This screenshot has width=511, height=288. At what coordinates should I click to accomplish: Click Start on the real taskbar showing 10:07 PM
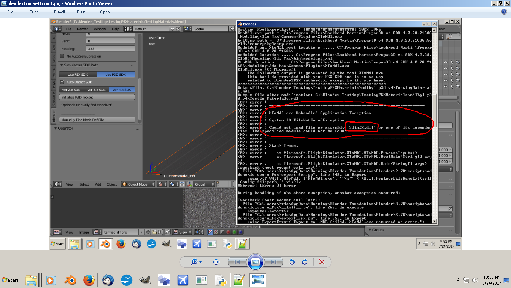click(x=11, y=280)
